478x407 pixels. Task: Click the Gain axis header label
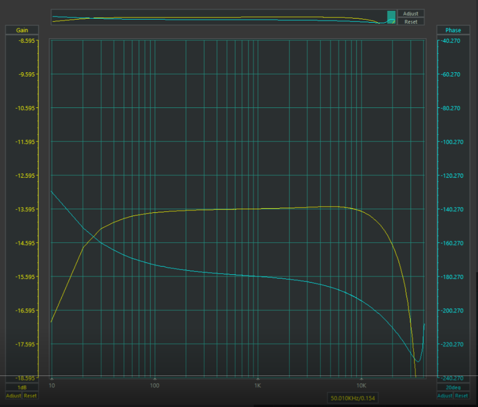22,30
